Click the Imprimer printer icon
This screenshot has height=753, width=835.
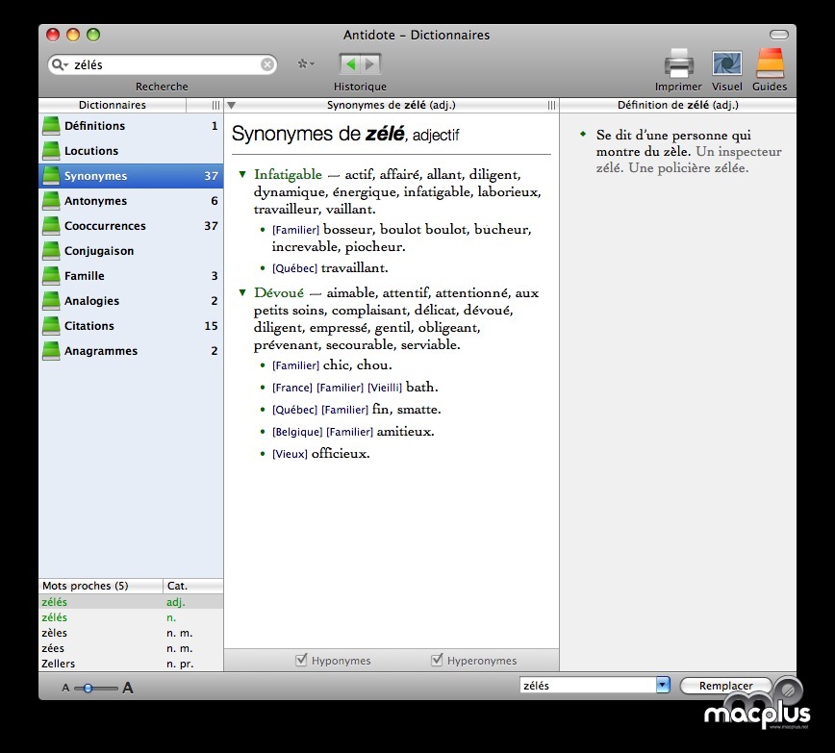coord(678,63)
